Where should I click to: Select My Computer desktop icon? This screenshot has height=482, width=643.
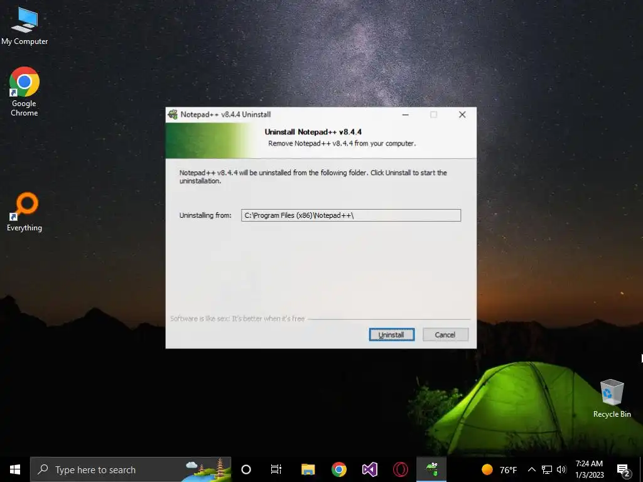[x=24, y=26]
